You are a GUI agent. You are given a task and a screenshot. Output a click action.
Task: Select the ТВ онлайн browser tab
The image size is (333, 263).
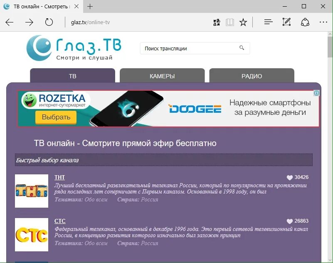42,7
